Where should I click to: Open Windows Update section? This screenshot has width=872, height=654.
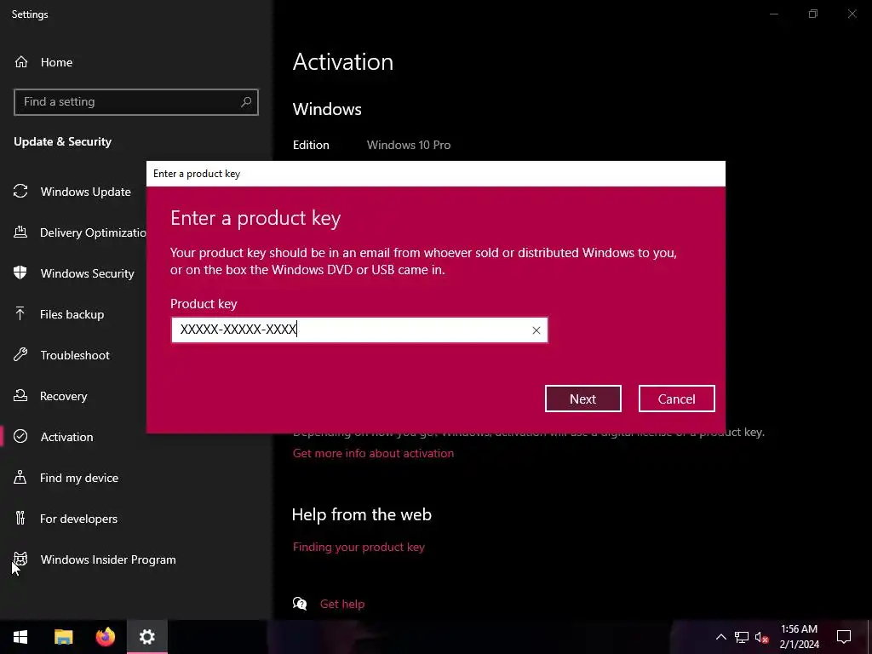click(x=86, y=192)
